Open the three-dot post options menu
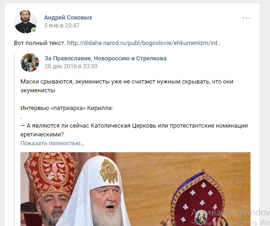The image size is (270, 226). [x=246, y=18]
